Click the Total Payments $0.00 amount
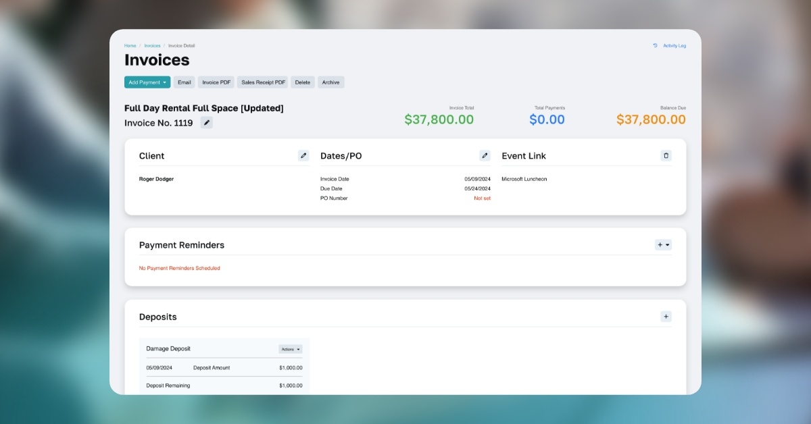The width and height of the screenshot is (811, 424). [x=547, y=120]
